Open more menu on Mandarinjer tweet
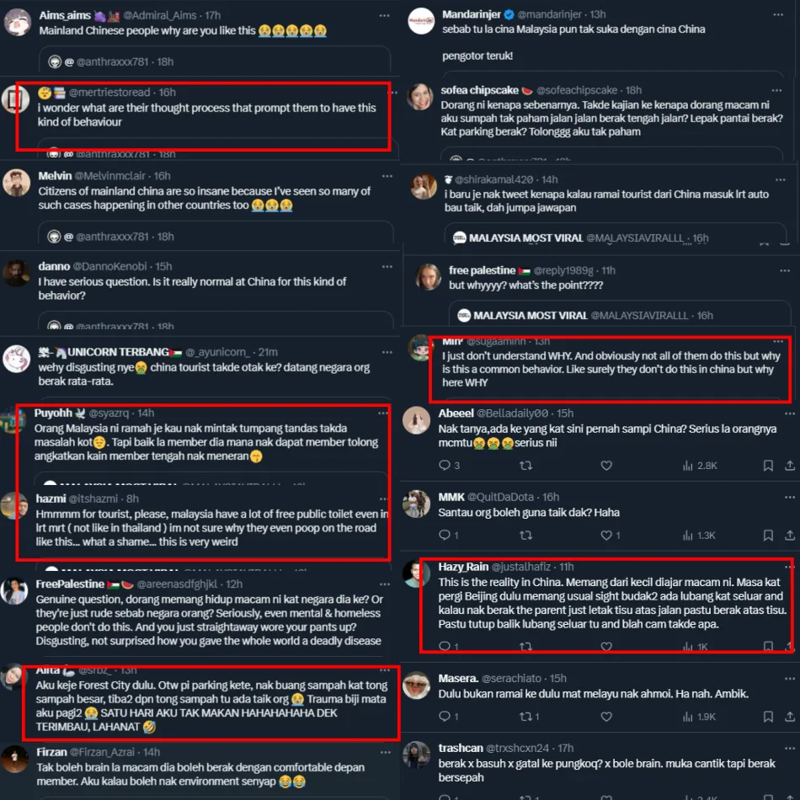 pos(778,15)
